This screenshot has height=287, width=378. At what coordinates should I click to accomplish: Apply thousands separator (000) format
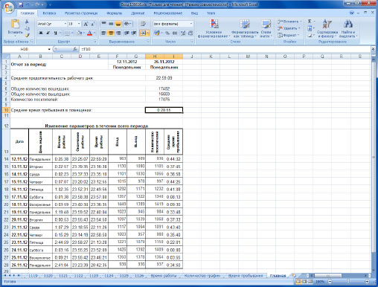(175, 33)
